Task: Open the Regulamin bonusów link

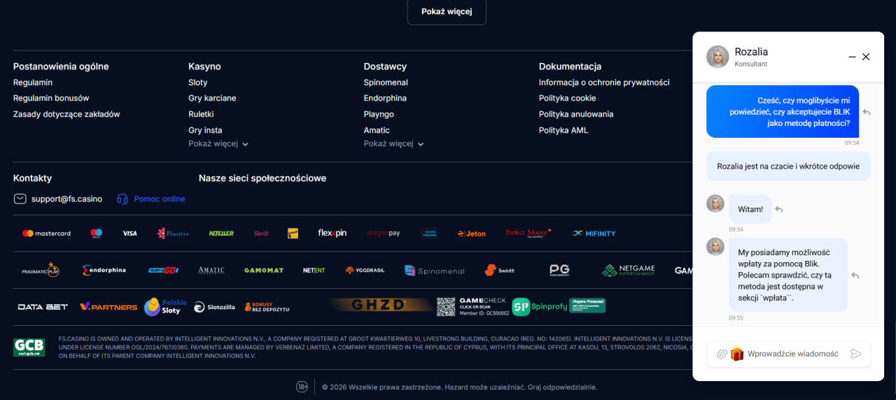Action: coord(51,98)
